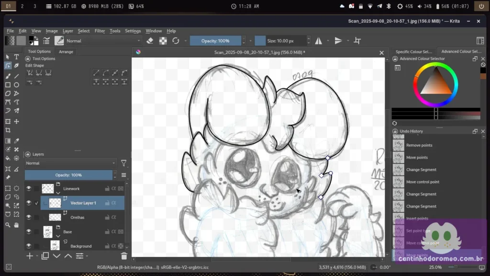This screenshot has height=276, width=490.
Task: Toggle the lock on the Linework layer
Action: click(107, 188)
